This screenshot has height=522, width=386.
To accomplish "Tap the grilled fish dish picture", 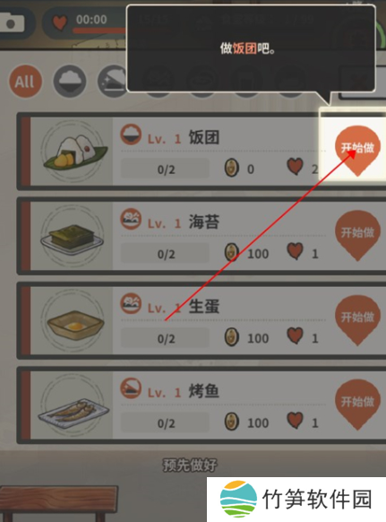I will (x=73, y=405).
